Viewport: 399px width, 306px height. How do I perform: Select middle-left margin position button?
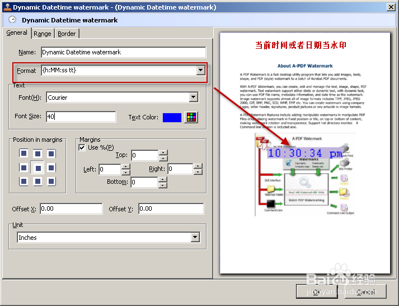pos(24,168)
